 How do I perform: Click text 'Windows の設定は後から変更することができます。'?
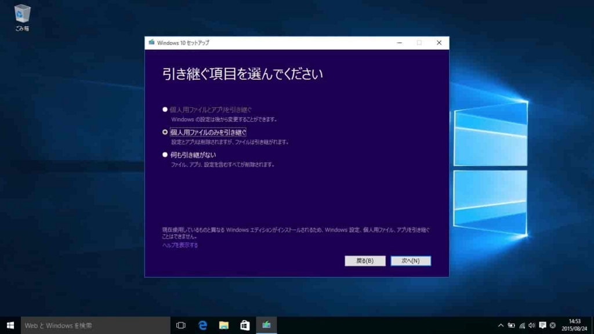coord(224,119)
